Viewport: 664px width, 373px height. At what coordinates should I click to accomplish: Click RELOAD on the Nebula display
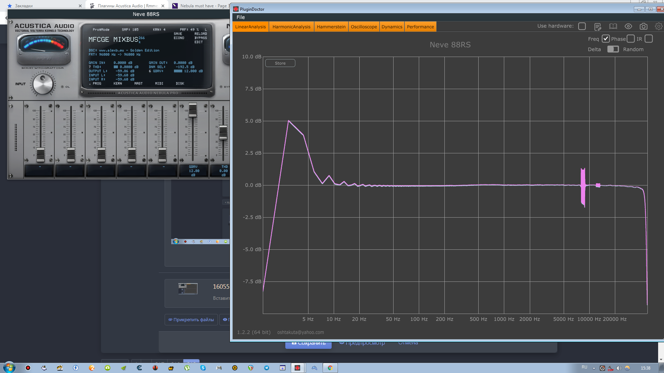point(201,34)
